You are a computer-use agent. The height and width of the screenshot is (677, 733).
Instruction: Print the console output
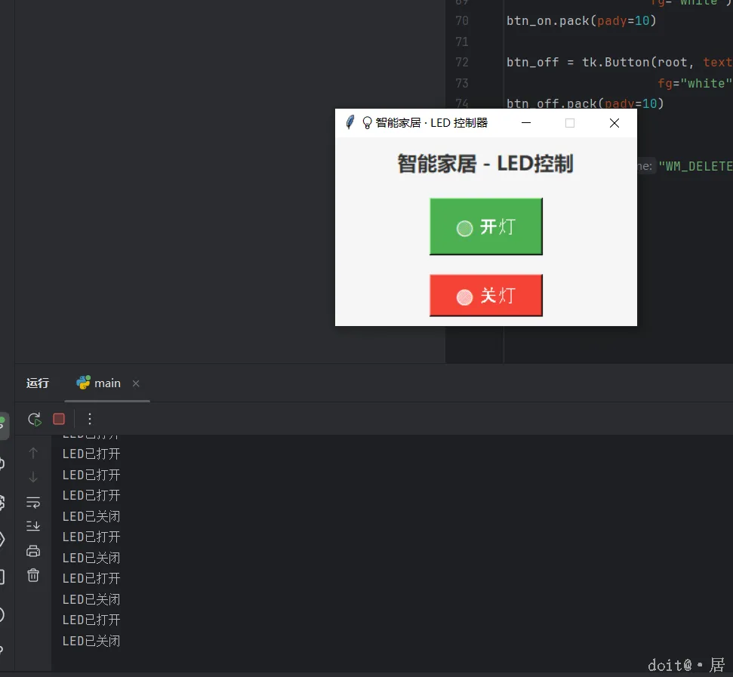click(33, 550)
